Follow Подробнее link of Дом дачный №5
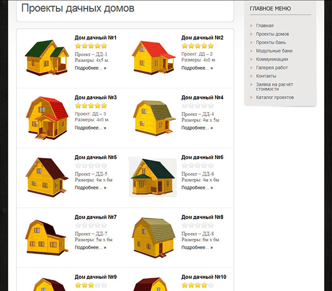This screenshot has height=291, width=332. tap(90, 188)
